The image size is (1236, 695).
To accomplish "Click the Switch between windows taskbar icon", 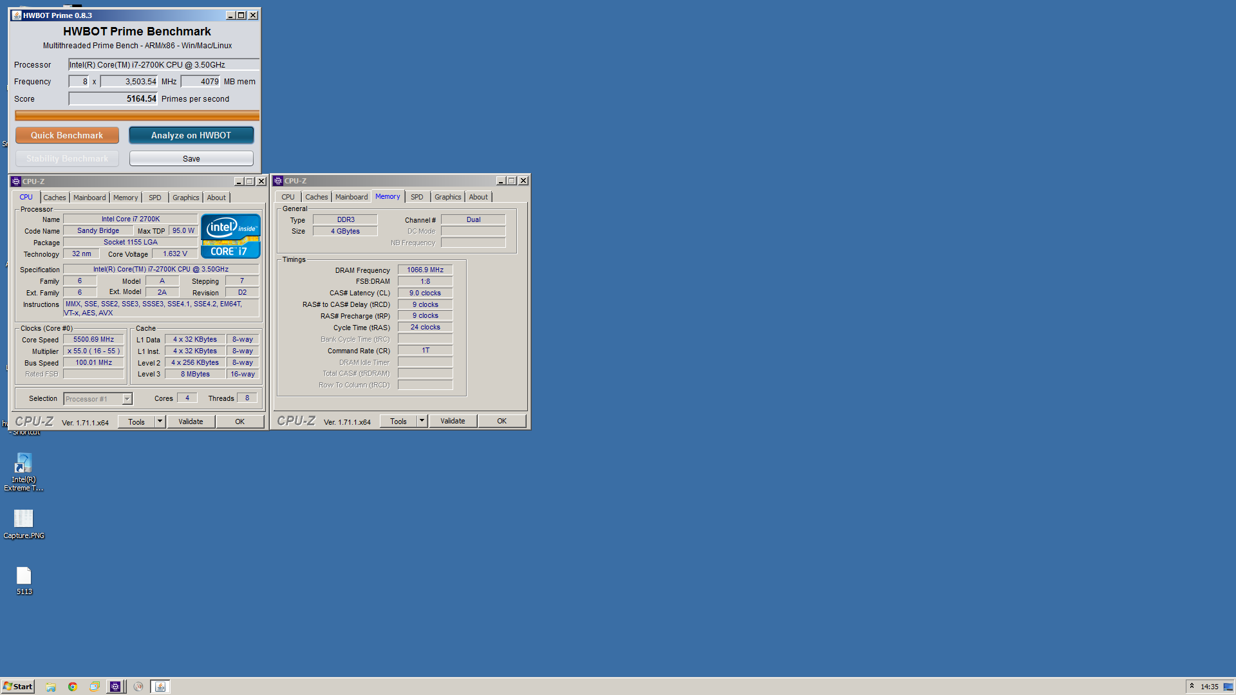I will (x=95, y=687).
